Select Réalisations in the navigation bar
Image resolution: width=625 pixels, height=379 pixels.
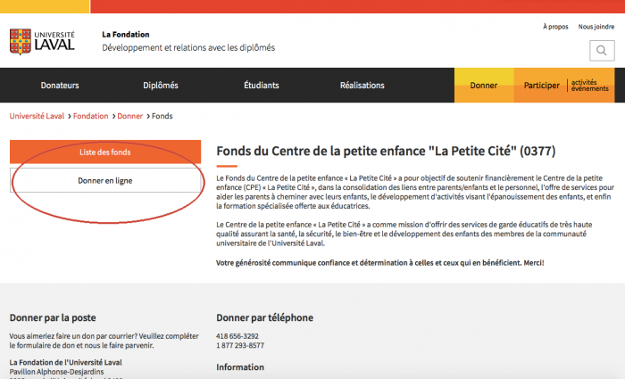click(362, 86)
